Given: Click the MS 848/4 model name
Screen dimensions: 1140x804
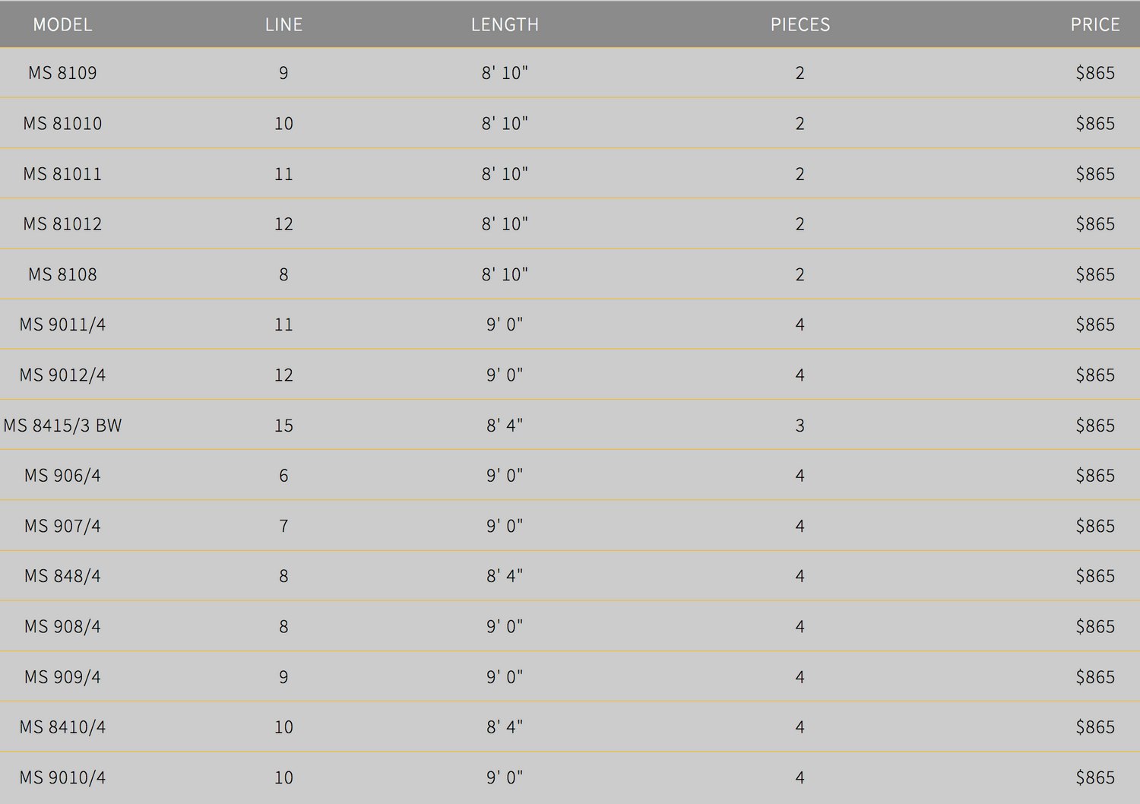Looking at the screenshot, I should (x=62, y=576).
